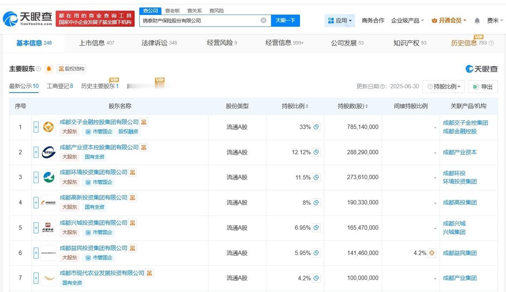
Task: Click the 成都产业资本 company logo
Action: [x=49, y=152]
